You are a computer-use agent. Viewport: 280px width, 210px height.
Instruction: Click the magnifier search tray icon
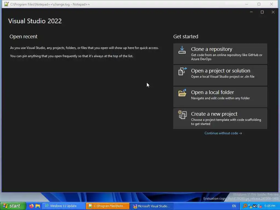click(245, 206)
